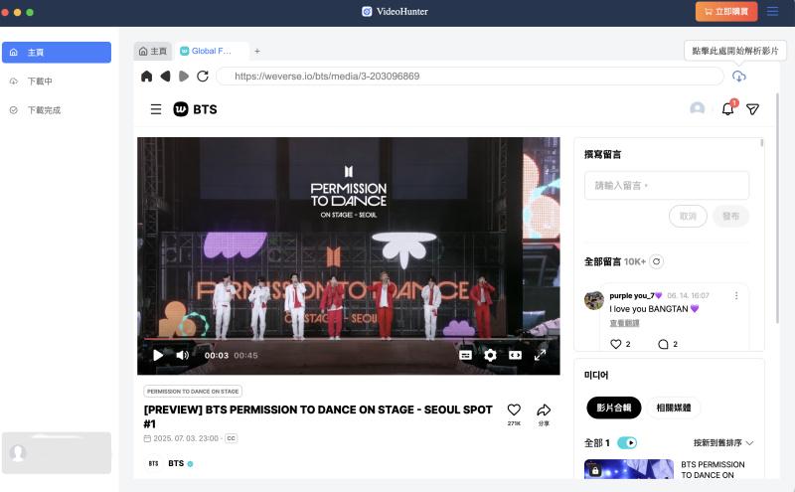Click the sidebar user account avatar
This screenshot has height=492, width=795.
[18, 452]
